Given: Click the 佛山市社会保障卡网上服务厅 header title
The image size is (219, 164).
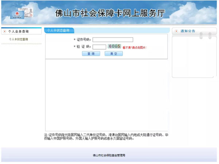Looking at the screenshot, I should pyautogui.click(x=109, y=13).
